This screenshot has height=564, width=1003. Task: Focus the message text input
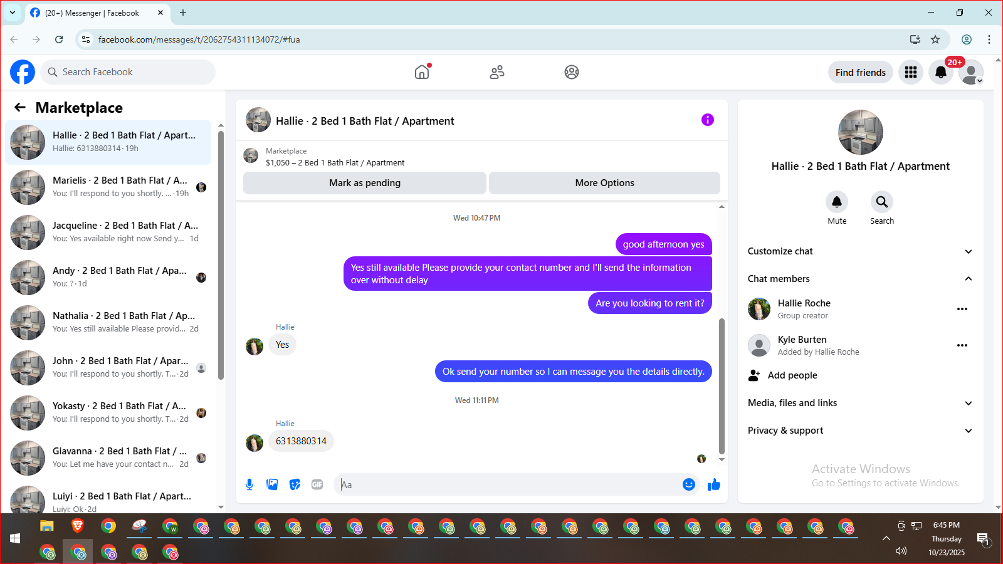point(508,484)
